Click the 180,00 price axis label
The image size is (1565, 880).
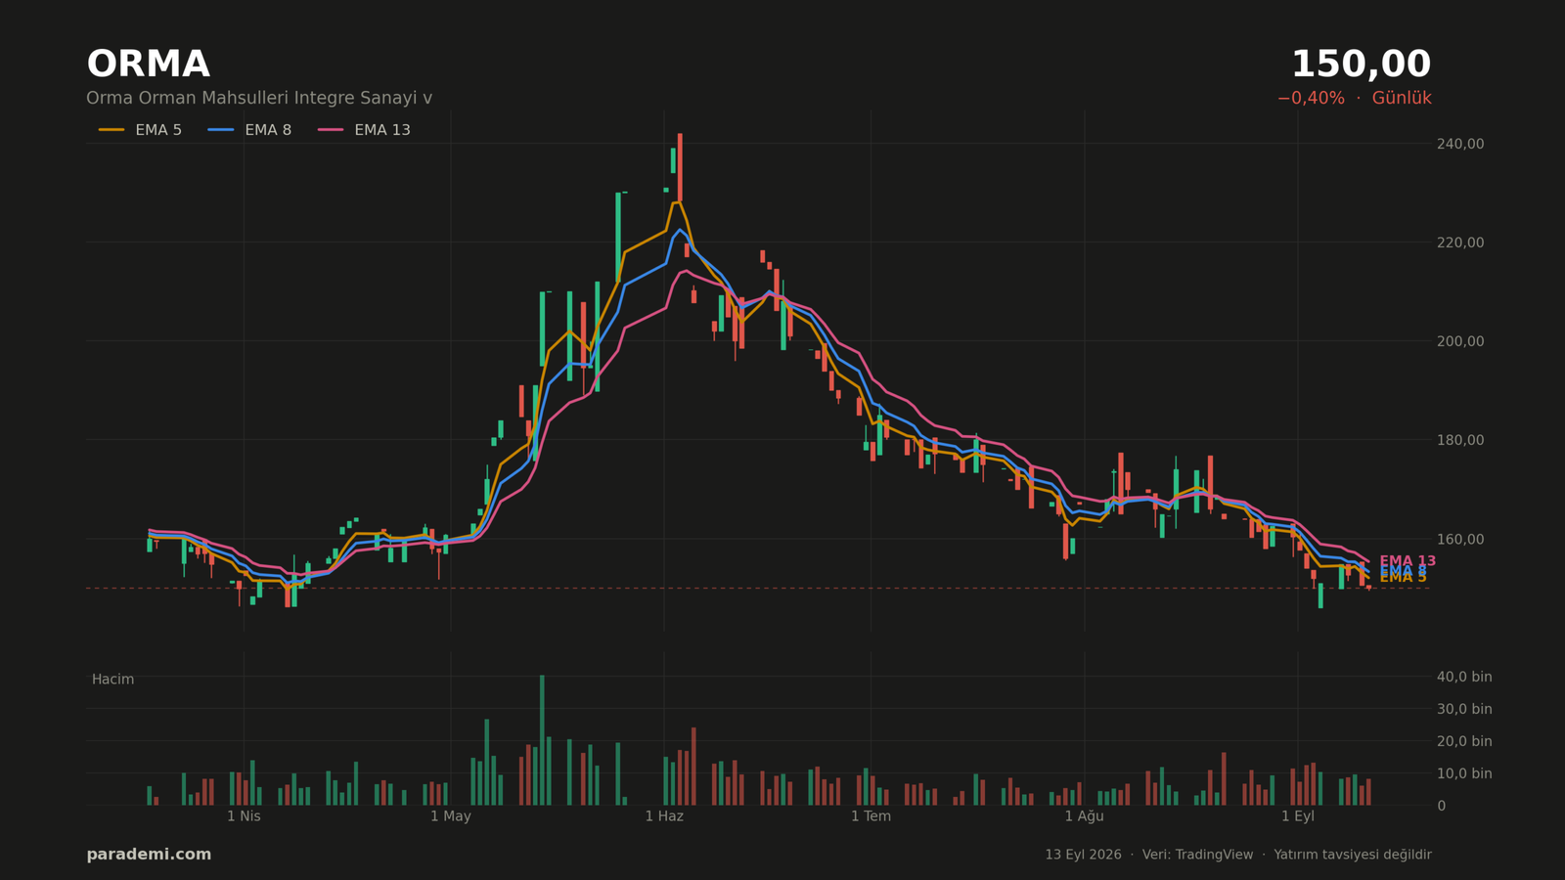click(x=1460, y=440)
